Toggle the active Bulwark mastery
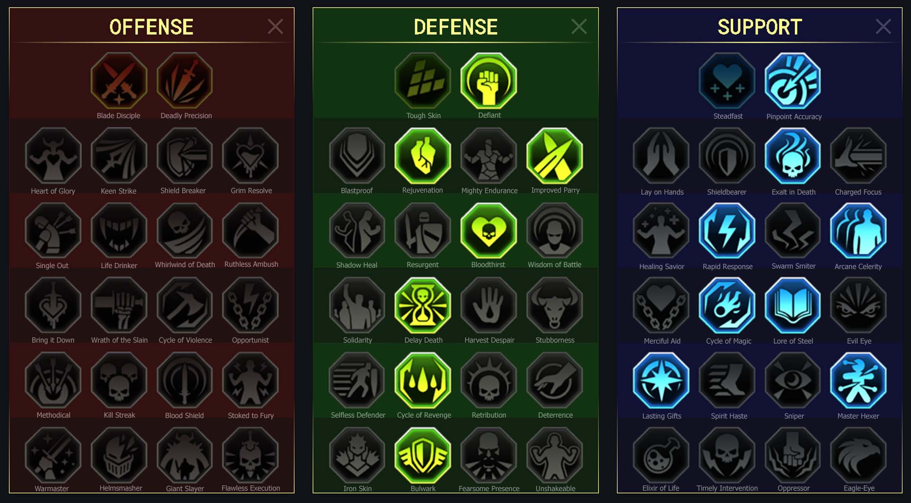The image size is (911, 503). point(423,456)
